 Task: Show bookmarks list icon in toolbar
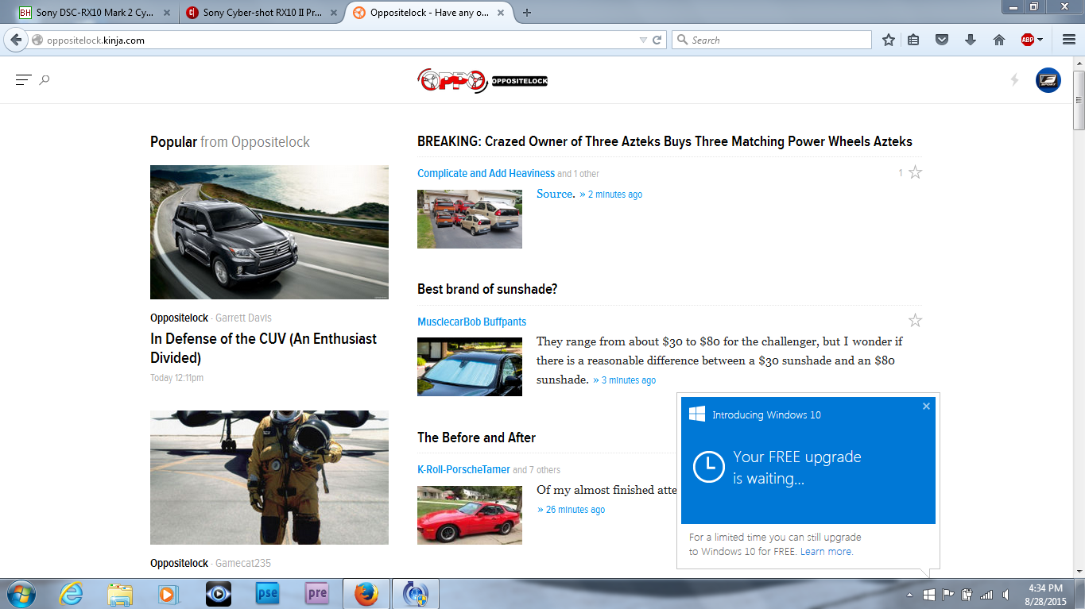coord(913,40)
